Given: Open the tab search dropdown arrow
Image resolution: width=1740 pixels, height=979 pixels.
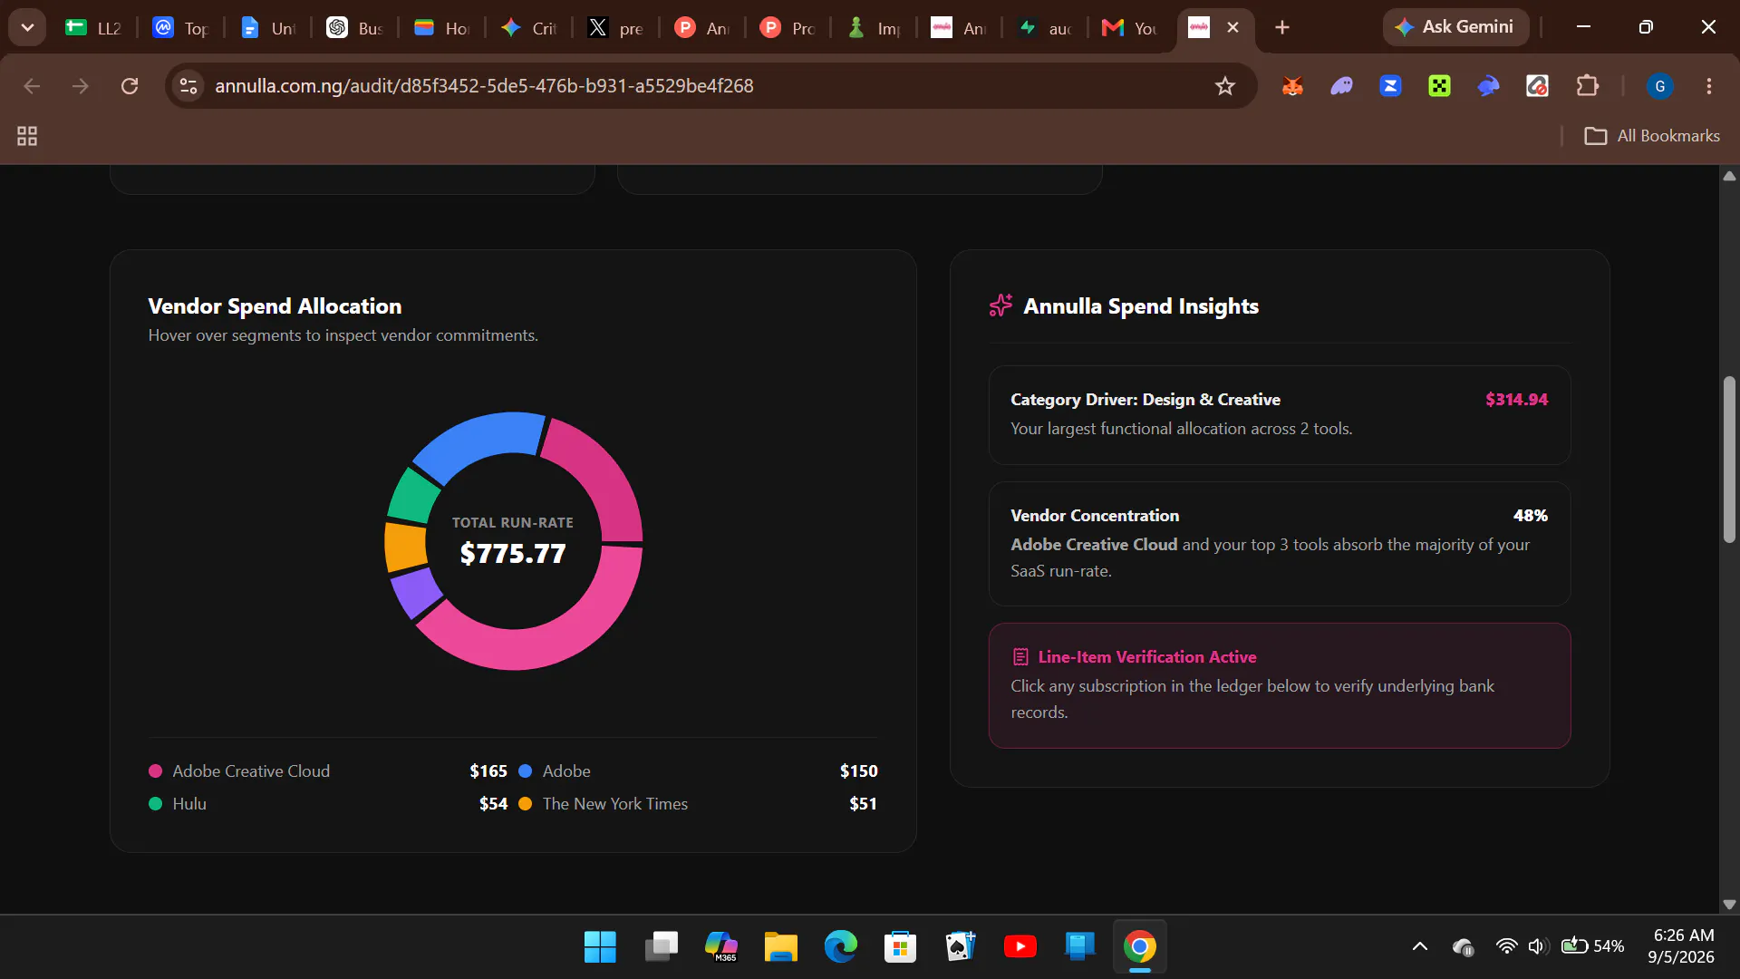Looking at the screenshot, I should pyautogui.click(x=27, y=27).
